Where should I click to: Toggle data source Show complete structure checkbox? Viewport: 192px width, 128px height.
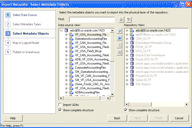[60, 110]
